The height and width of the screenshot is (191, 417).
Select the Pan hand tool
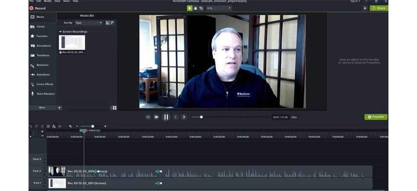pyautogui.click(x=195, y=8)
